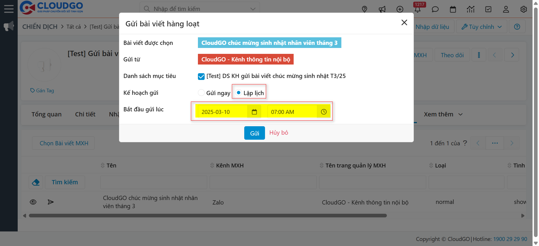Click Hủy bỏ to cancel
The width and height of the screenshot is (539, 246).
[279, 133]
